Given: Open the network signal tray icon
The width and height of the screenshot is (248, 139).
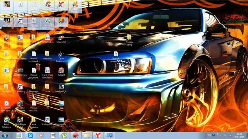Looking at the screenshot, I should point(230,135).
